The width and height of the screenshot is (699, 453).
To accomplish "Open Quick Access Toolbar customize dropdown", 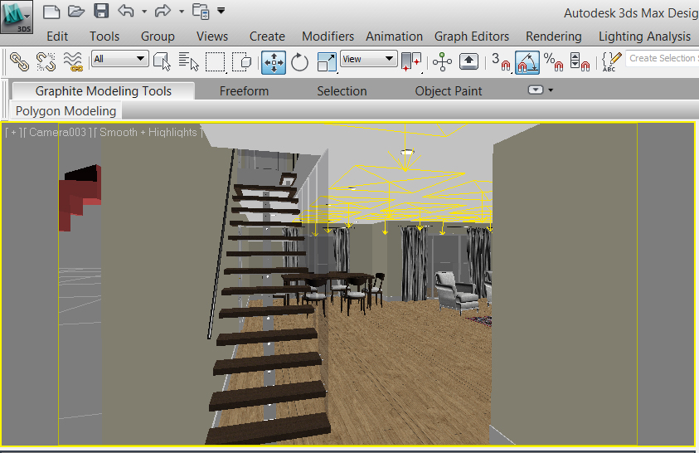I will (221, 11).
